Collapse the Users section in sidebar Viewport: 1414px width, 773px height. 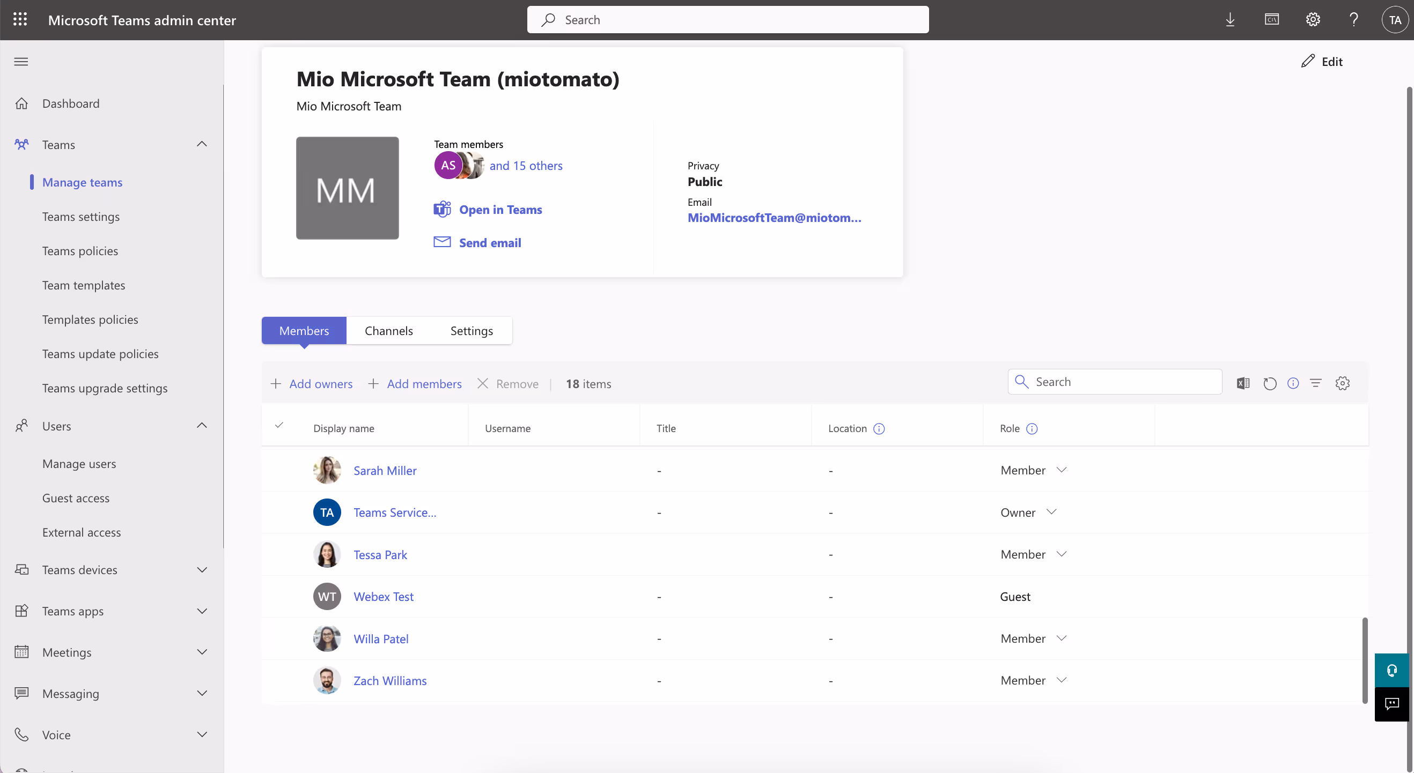pyautogui.click(x=202, y=426)
